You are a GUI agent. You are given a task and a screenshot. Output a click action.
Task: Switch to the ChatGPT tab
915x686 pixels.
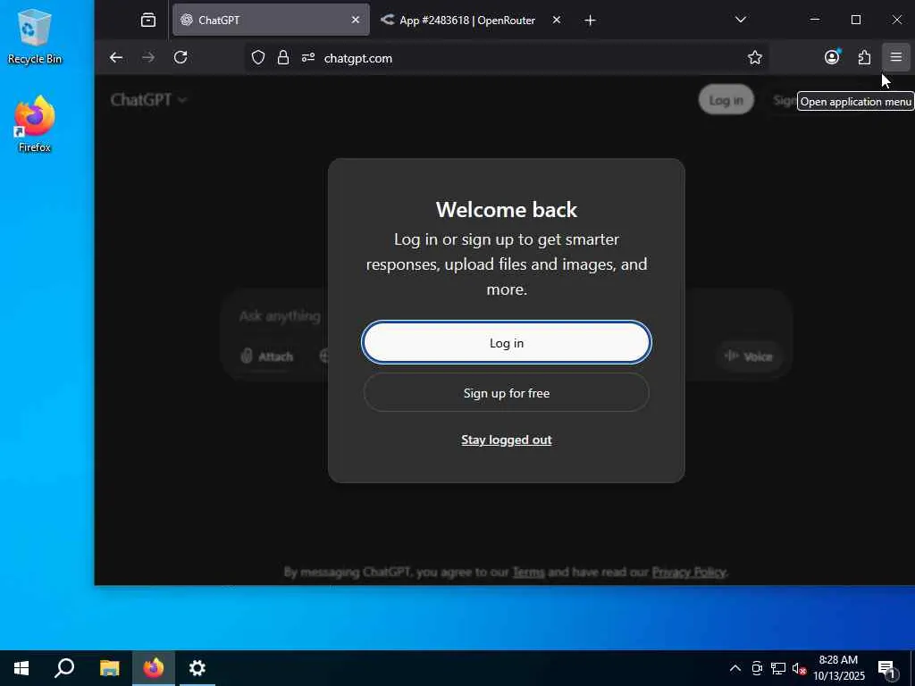271,20
